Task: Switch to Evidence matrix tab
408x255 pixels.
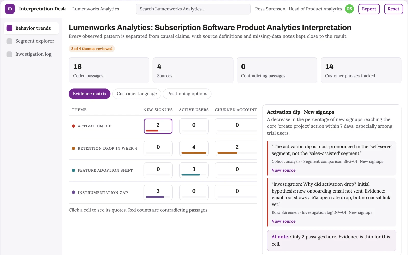Action: click(90, 94)
